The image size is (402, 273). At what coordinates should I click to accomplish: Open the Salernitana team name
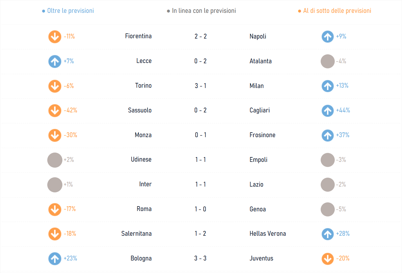[x=136, y=233]
